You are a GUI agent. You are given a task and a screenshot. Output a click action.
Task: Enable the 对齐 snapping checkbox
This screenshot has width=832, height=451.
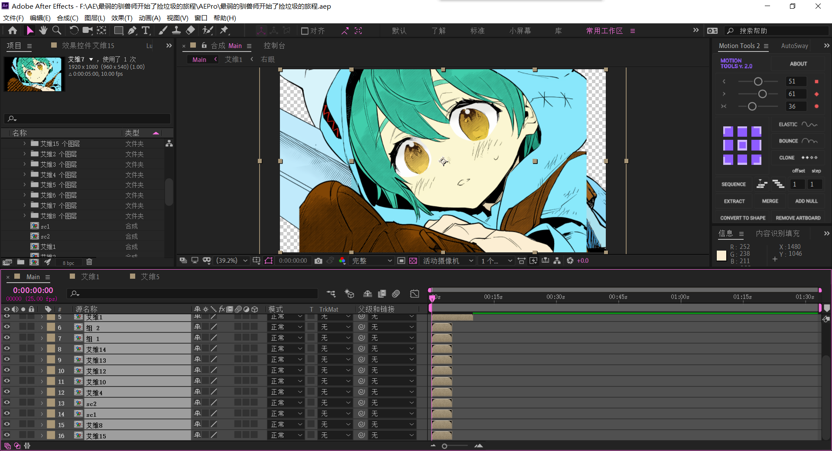point(305,31)
